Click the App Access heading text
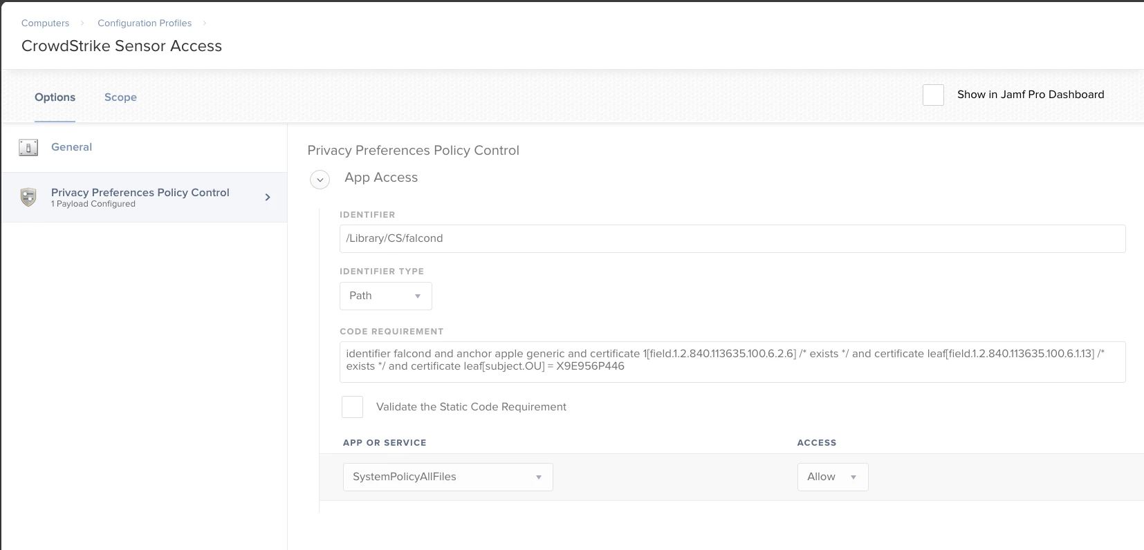This screenshot has height=550, width=1144. pos(381,178)
